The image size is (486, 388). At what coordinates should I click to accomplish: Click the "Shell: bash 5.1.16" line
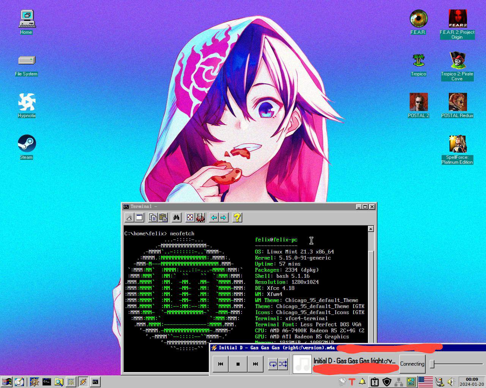click(282, 276)
